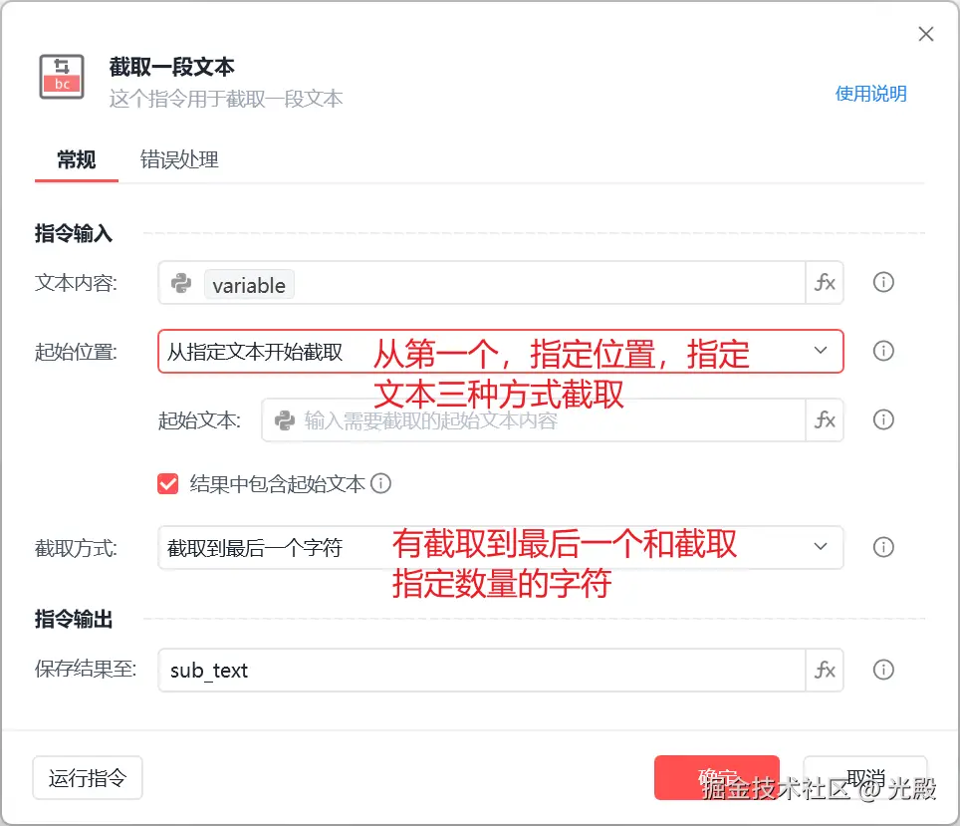Click the fx button for 起始文本 field
This screenshot has width=960, height=826.
point(825,419)
